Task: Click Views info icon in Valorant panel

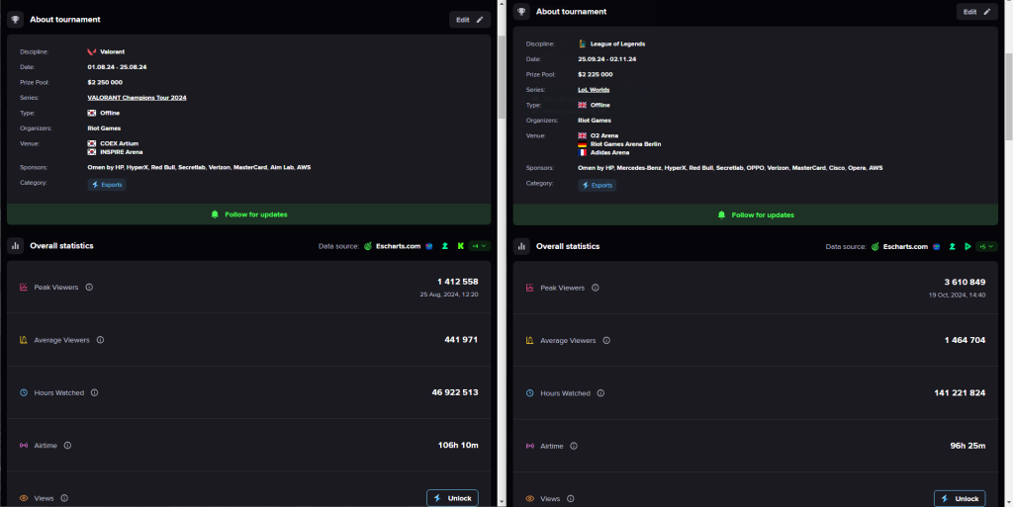Action: (x=64, y=498)
